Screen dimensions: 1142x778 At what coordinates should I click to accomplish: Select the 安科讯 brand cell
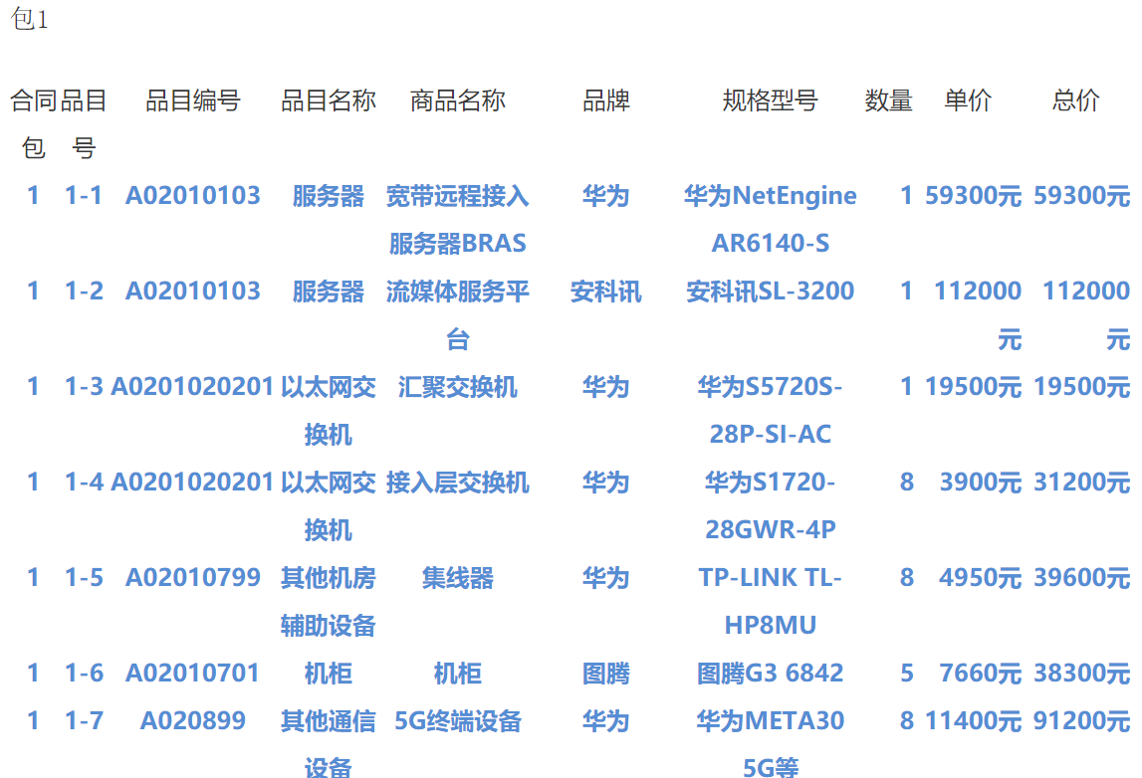(605, 292)
